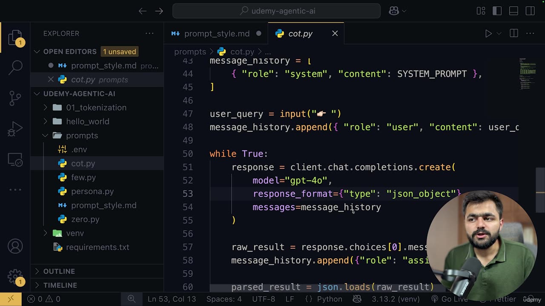Image resolution: width=545 pixels, height=306 pixels.
Task: Close the cot.py editor tab
Action: coord(335,34)
